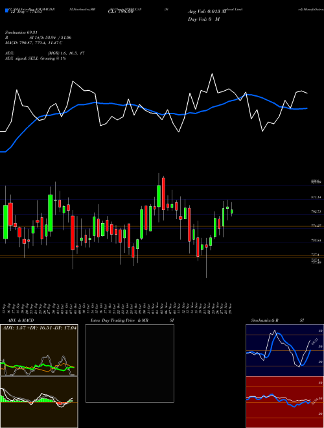
Task: Click the 'CL: 793.00' closing price text
Action: click(x=121, y=12)
